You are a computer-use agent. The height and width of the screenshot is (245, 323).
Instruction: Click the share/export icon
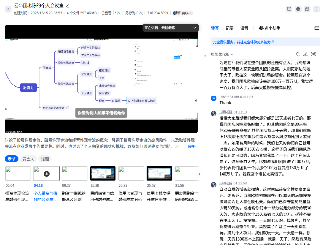tap(289, 9)
